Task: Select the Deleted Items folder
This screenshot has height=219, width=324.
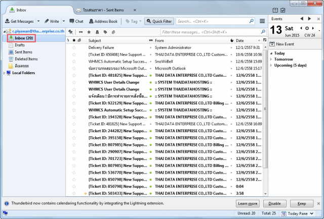Action: [26, 59]
